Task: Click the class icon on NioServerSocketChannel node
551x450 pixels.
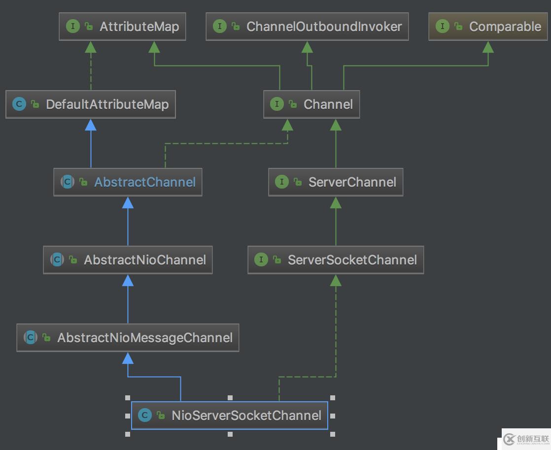Action: (145, 415)
